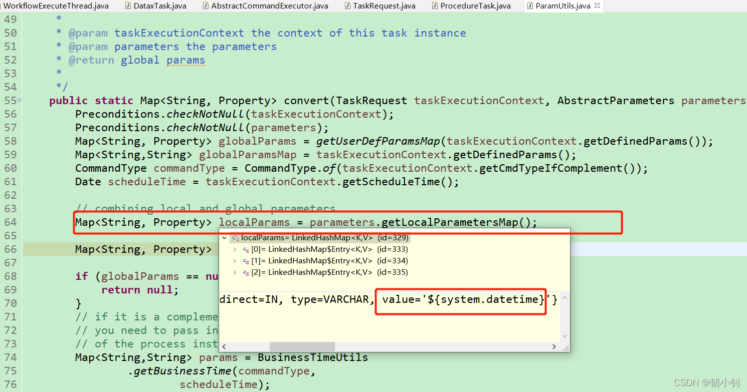Collapse the localParams node in the popup
This screenshot has height=392, width=747.
pos(225,238)
